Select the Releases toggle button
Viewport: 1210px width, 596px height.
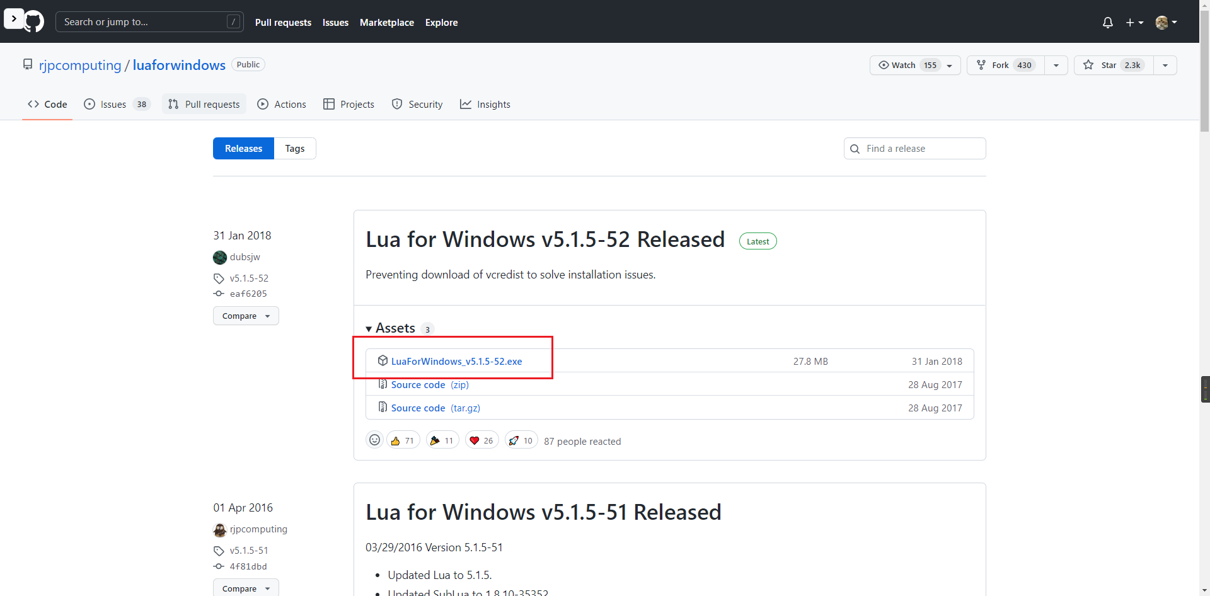point(243,148)
